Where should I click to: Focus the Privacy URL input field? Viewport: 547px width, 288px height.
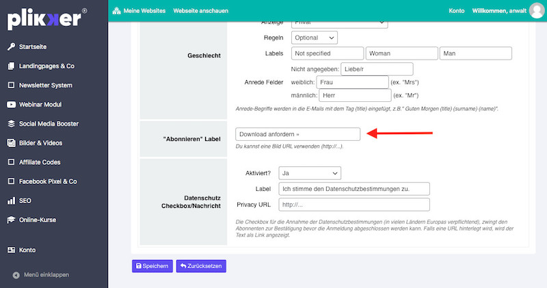pos(354,205)
